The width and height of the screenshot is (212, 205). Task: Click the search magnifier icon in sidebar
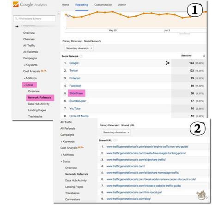(16, 19)
